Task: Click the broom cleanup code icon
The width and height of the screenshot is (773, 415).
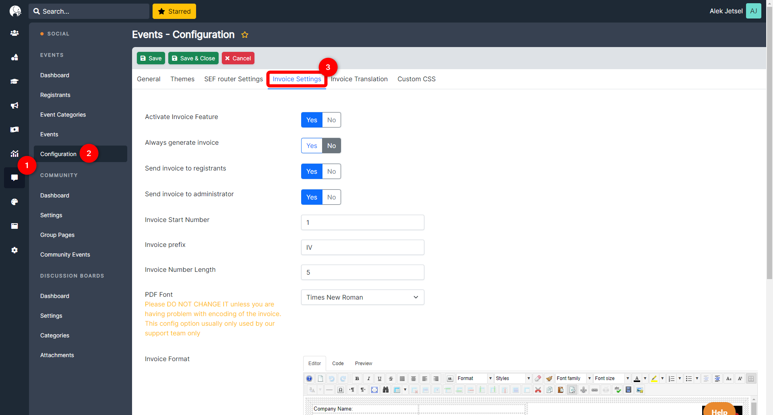Action: pos(549,378)
